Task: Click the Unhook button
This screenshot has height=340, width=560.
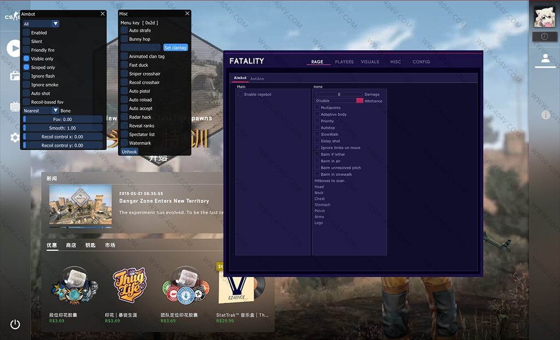Action: [130, 151]
